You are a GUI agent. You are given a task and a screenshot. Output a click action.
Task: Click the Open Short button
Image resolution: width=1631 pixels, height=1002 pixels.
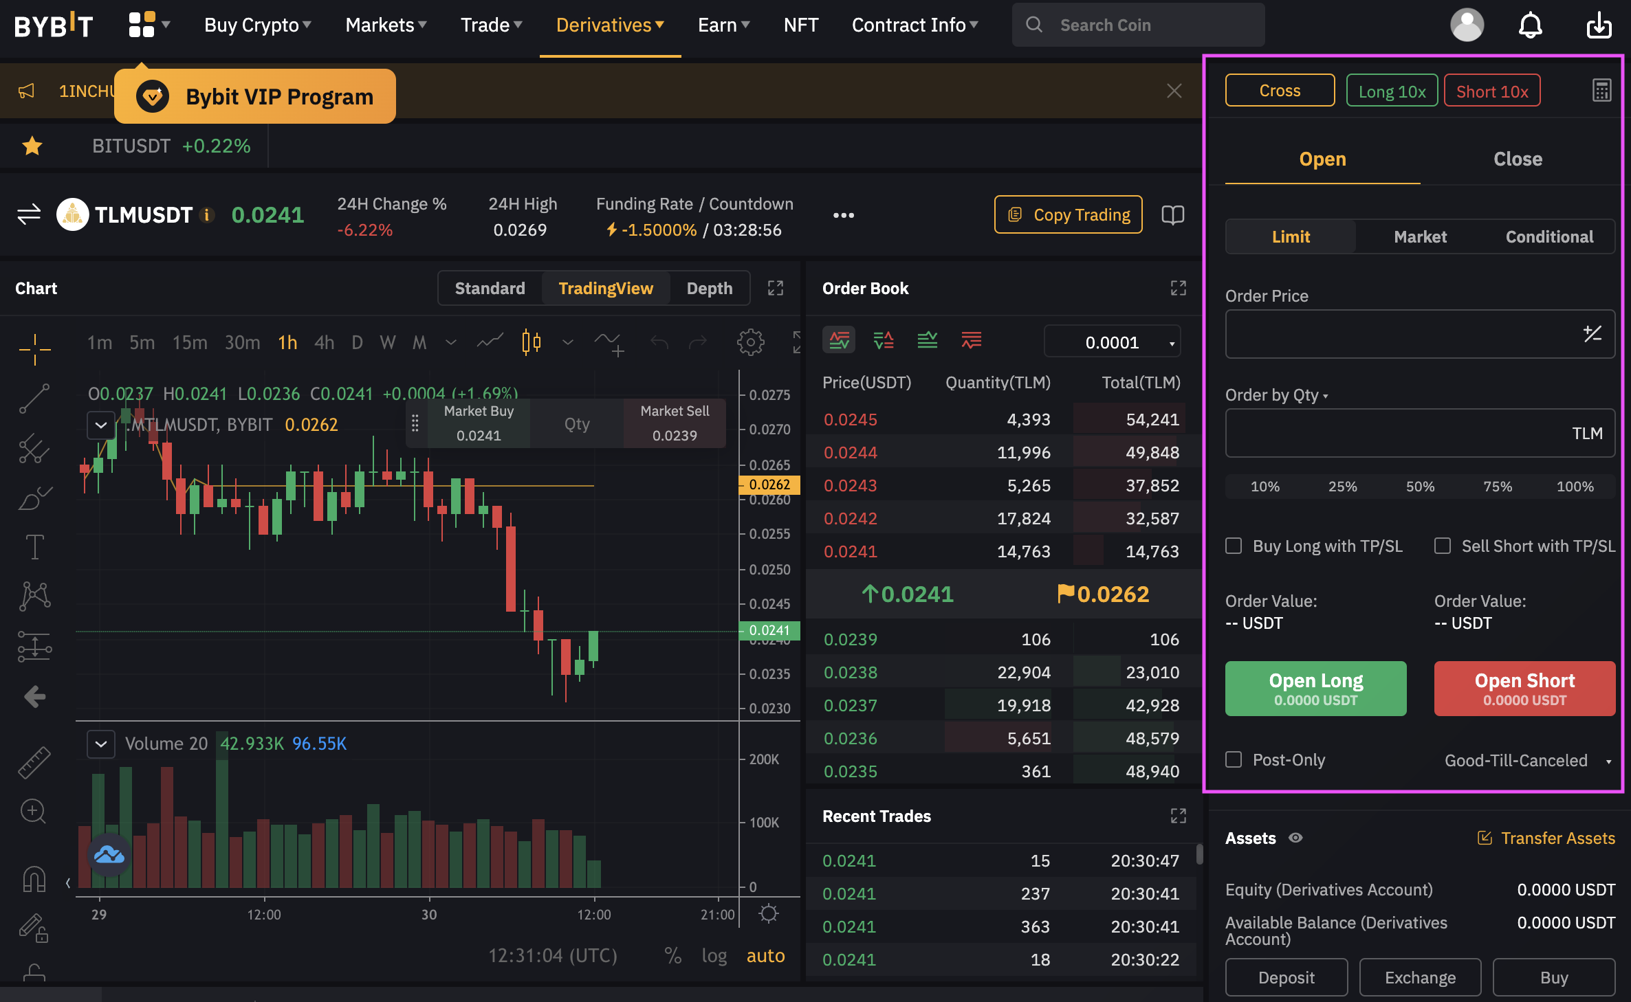tap(1524, 689)
